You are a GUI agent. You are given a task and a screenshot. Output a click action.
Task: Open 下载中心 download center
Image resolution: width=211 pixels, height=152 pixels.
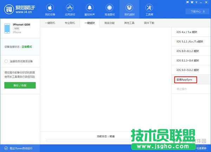(198, 12)
